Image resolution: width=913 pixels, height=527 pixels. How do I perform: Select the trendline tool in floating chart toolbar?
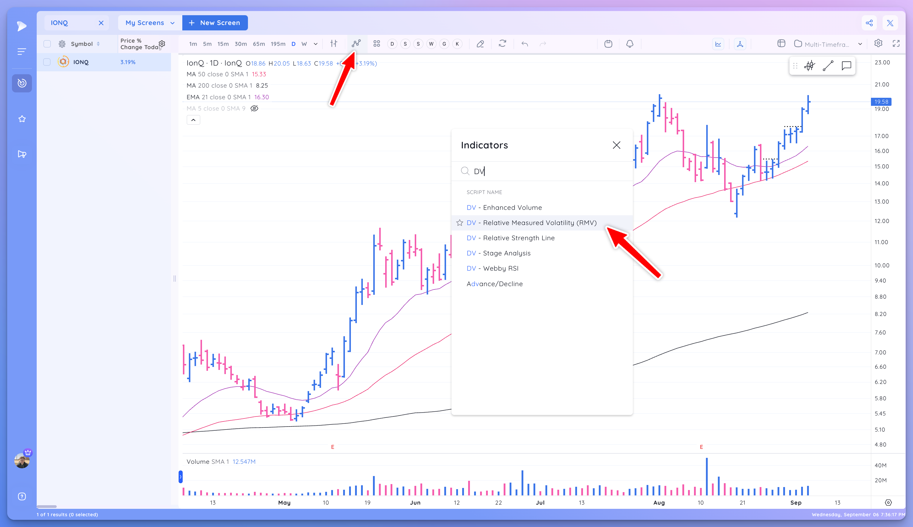pos(828,66)
